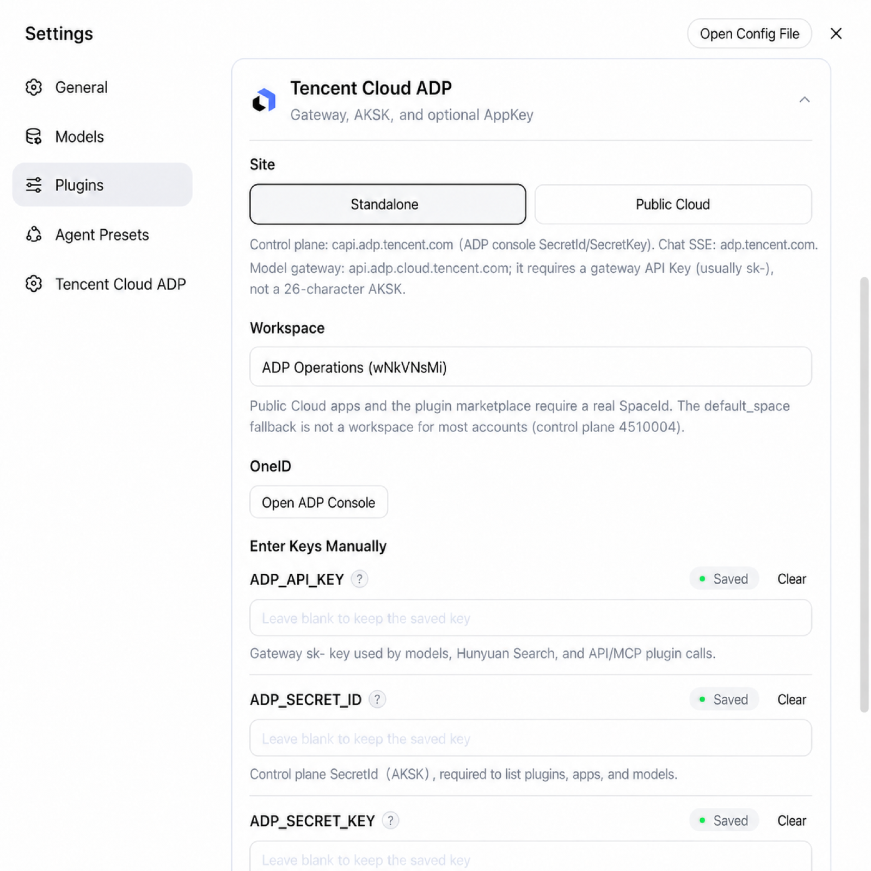The width and height of the screenshot is (871, 871).
Task: Click the ADP_API_KEY label
Action: point(297,579)
